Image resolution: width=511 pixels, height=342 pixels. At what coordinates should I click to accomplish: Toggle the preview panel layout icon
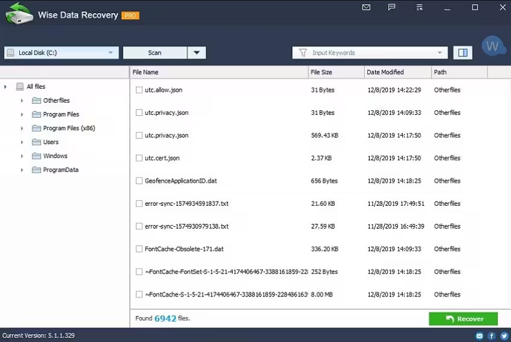tap(463, 53)
